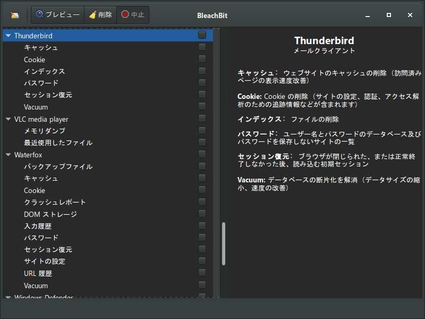This screenshot has width=425, height=319.
Task: Tick the メモリダンプ checkbox
Action: click(x=202, y=130)
